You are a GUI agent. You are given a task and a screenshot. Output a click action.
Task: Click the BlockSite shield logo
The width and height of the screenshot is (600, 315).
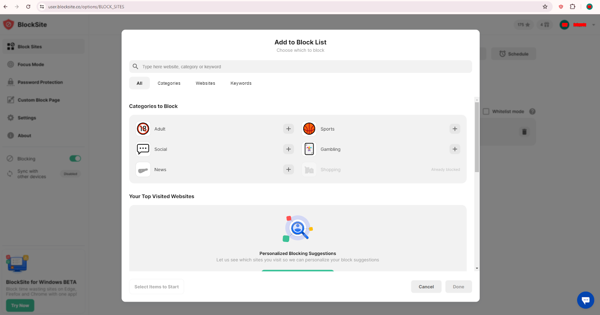click(9, 25)
